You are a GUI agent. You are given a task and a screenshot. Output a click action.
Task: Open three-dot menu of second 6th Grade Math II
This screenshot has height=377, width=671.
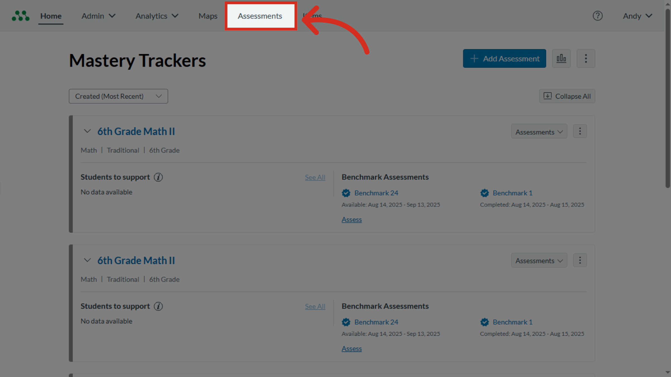[580, 260]
